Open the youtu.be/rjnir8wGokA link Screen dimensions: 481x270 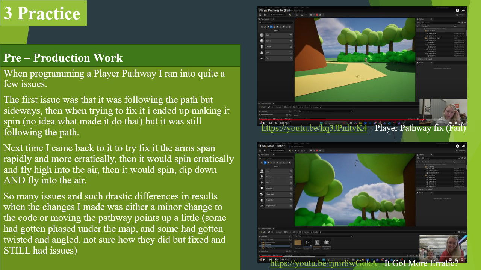(323, 263)
